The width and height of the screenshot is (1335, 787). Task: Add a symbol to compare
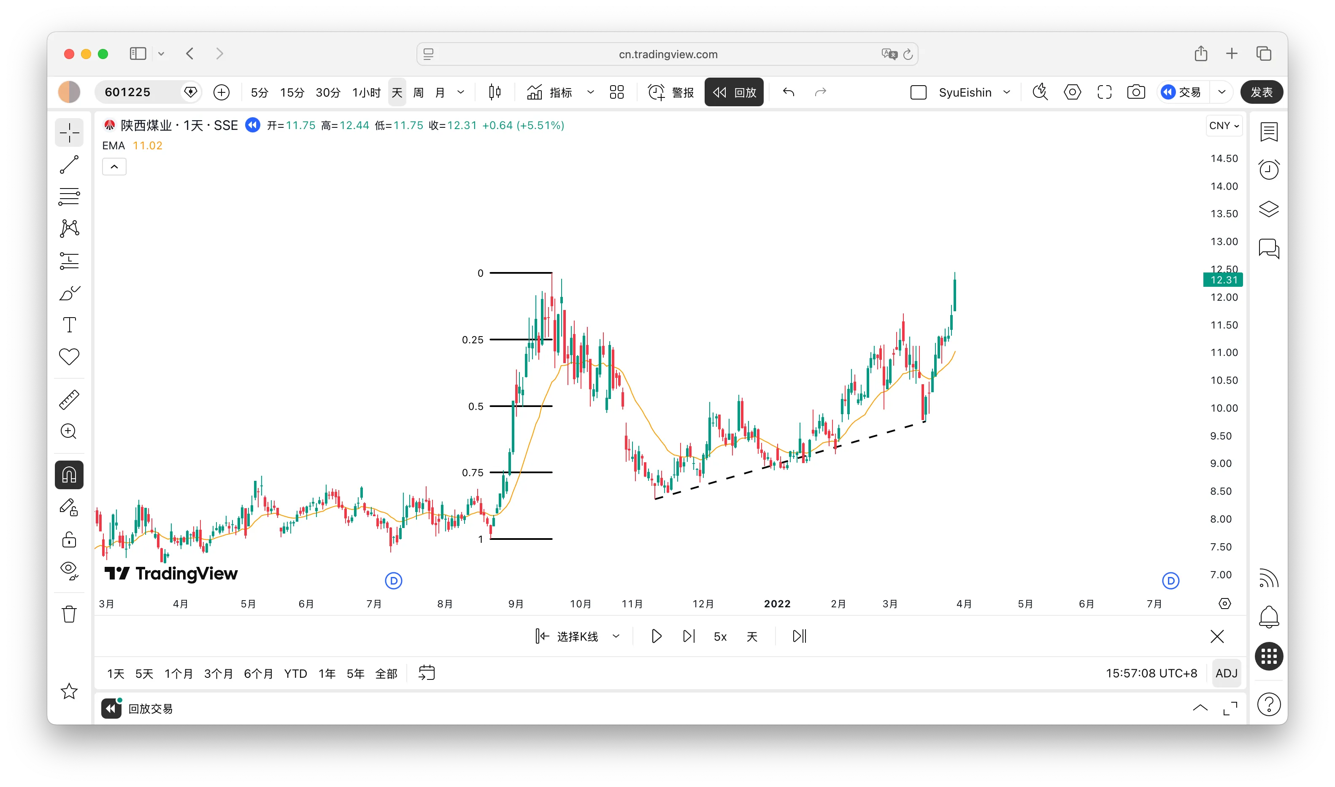pos(221,92)
